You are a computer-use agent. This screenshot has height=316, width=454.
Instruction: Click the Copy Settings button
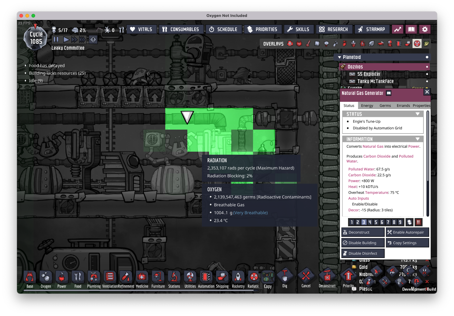click(407, 243)
